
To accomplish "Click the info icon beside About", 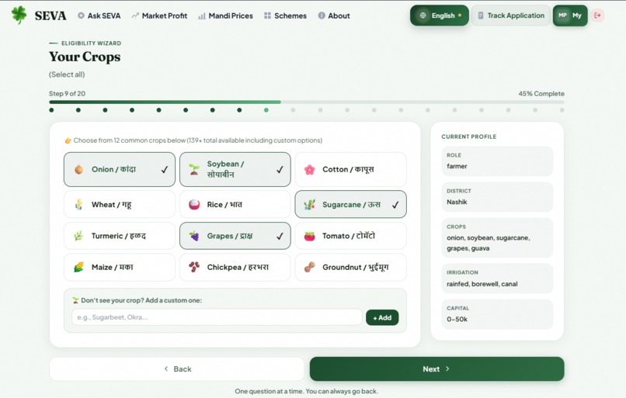I will point(322,16).
